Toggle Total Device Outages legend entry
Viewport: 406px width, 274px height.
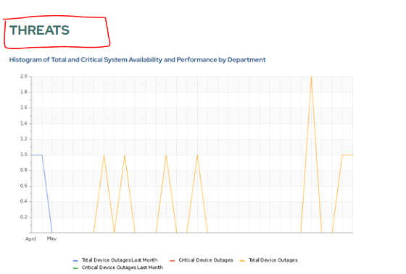tap(273, 260)
